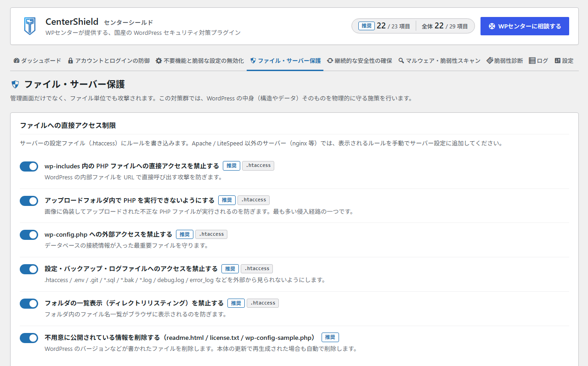Disable removal of readme.html / license.txt toggle

29,338
